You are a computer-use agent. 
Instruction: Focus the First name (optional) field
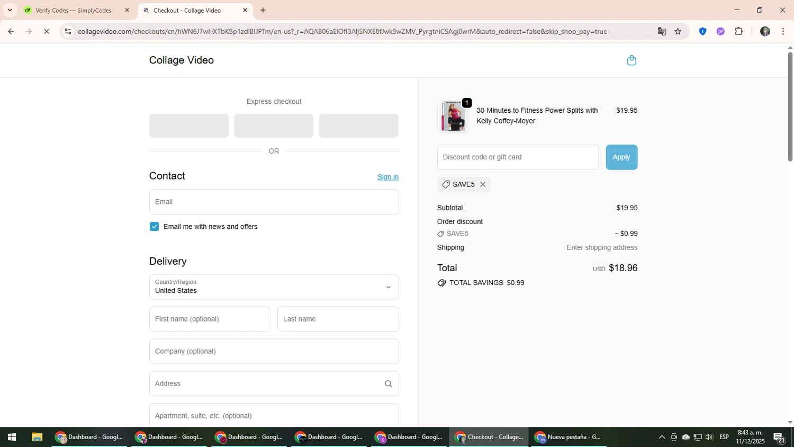pyautogui.click(x=210, y=319)
